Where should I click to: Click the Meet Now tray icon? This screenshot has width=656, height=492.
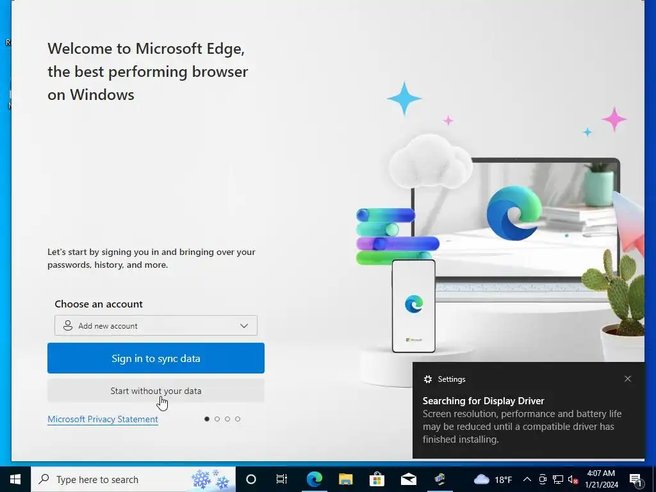click(x=543, y=479)
